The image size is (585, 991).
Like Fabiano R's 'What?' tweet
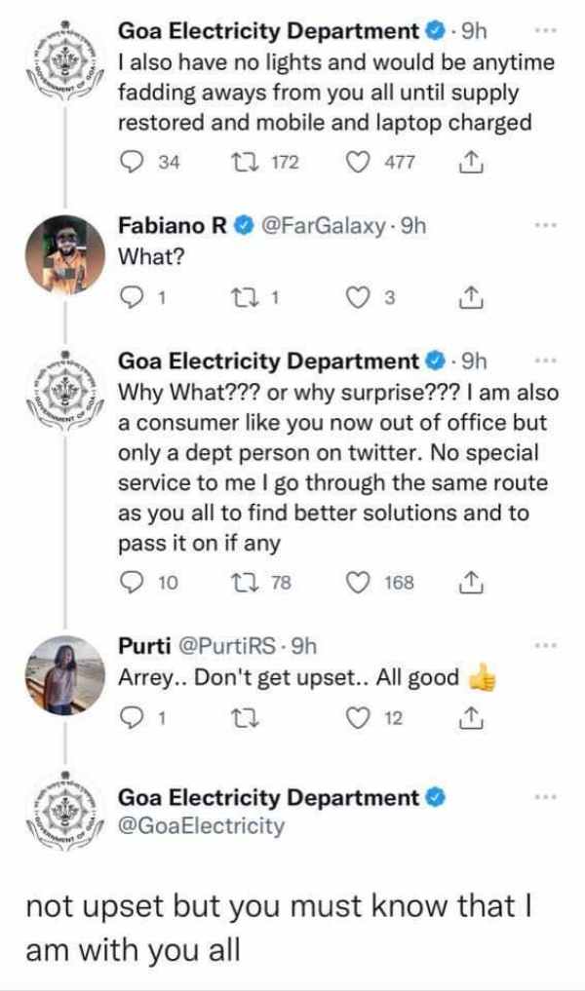pyautogui.click(x=360, y=298)
